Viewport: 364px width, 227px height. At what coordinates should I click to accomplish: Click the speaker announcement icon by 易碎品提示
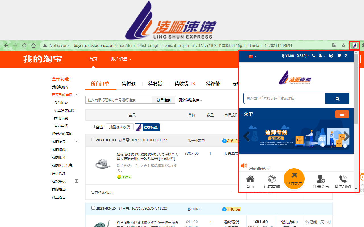click(244, 166)
